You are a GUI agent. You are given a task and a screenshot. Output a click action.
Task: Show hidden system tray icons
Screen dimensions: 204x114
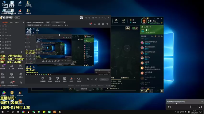[x=175, y=112]
